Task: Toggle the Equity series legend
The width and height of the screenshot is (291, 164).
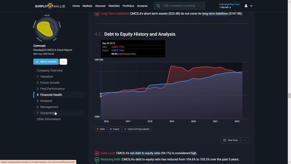Action: pyautogui.click(x=115, y=129)
